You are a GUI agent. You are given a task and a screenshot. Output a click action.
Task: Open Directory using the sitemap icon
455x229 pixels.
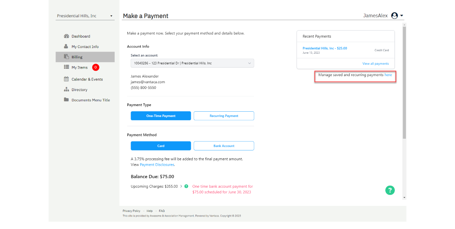pos(66,89)
